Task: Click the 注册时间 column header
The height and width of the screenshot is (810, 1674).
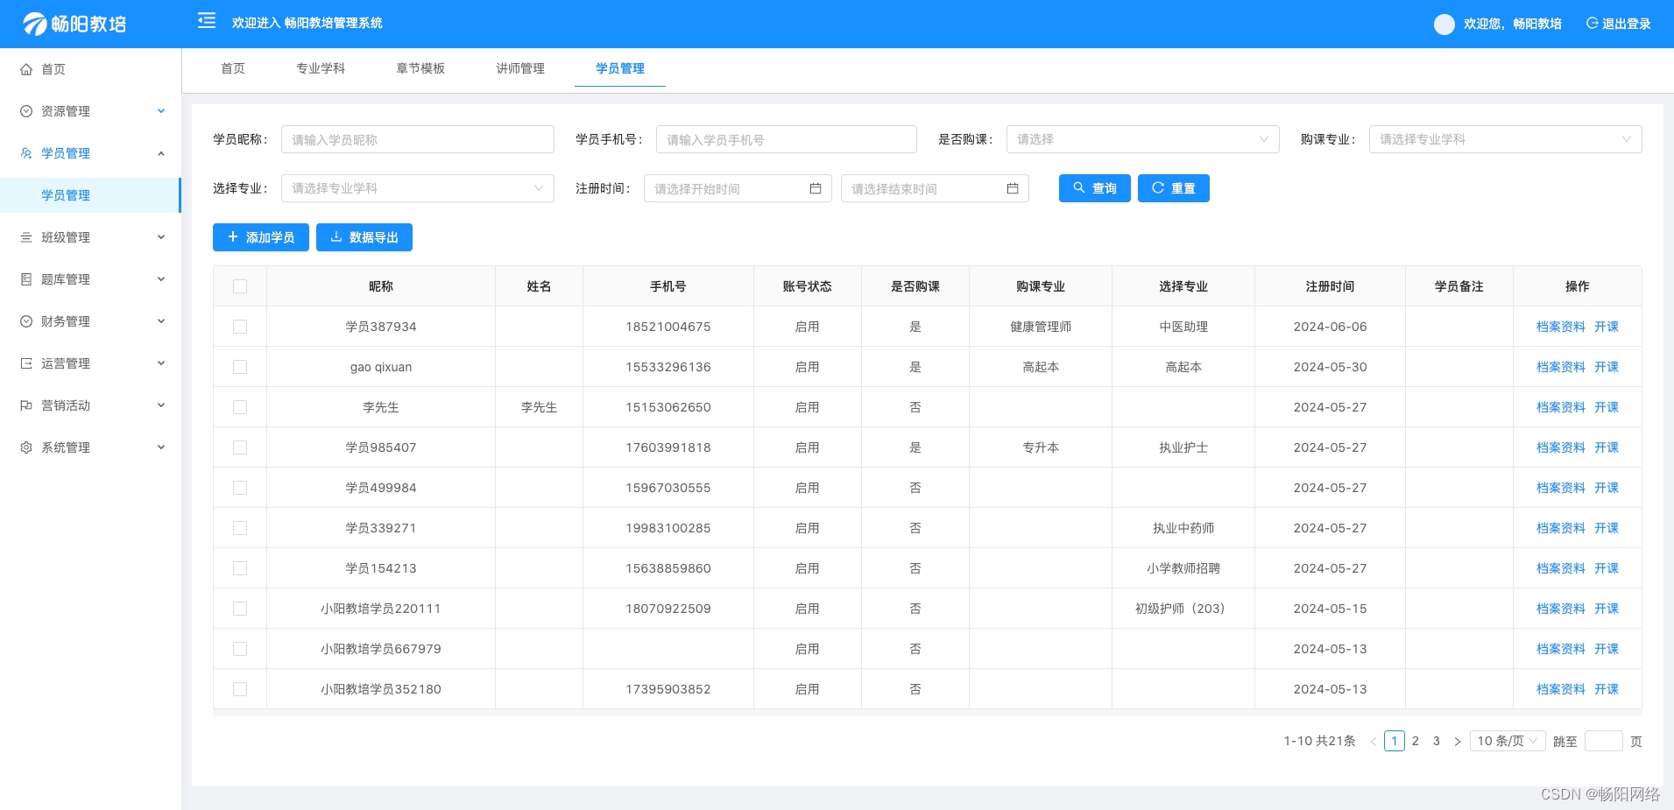Action: (1330, 286)
